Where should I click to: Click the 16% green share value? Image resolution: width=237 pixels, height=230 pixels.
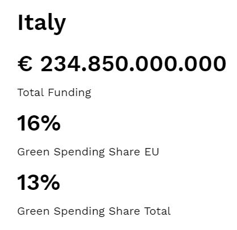(39, 123)
